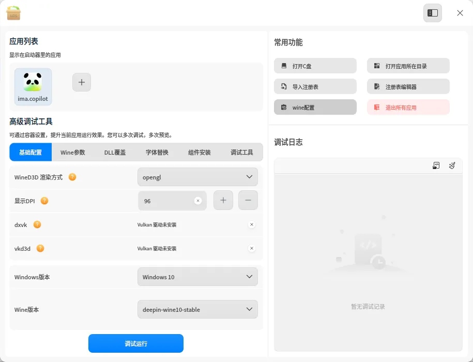
Task: Expand the WineD3D opengl dropdown
Action: [197, 177]
